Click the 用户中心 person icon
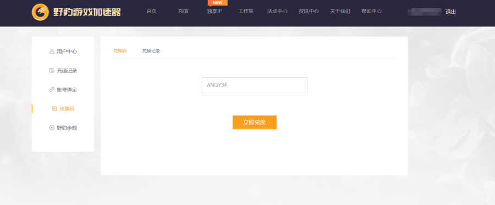The width and height of the screenshot is (495, 205). tap(52, 52)
